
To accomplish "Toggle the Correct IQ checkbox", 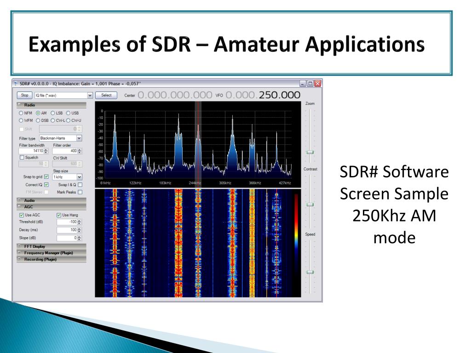I will (46, 185).
